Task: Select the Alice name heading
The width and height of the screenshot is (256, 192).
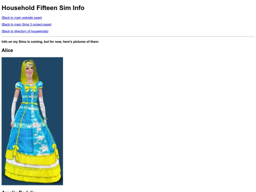Action: (7, 50)
